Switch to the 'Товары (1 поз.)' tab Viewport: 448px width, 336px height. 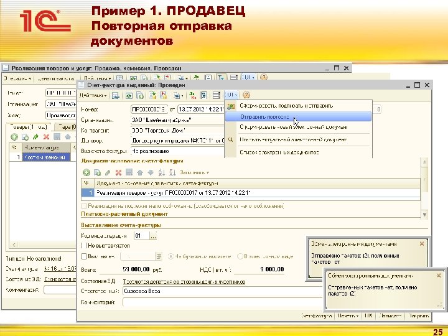(28, 126)
